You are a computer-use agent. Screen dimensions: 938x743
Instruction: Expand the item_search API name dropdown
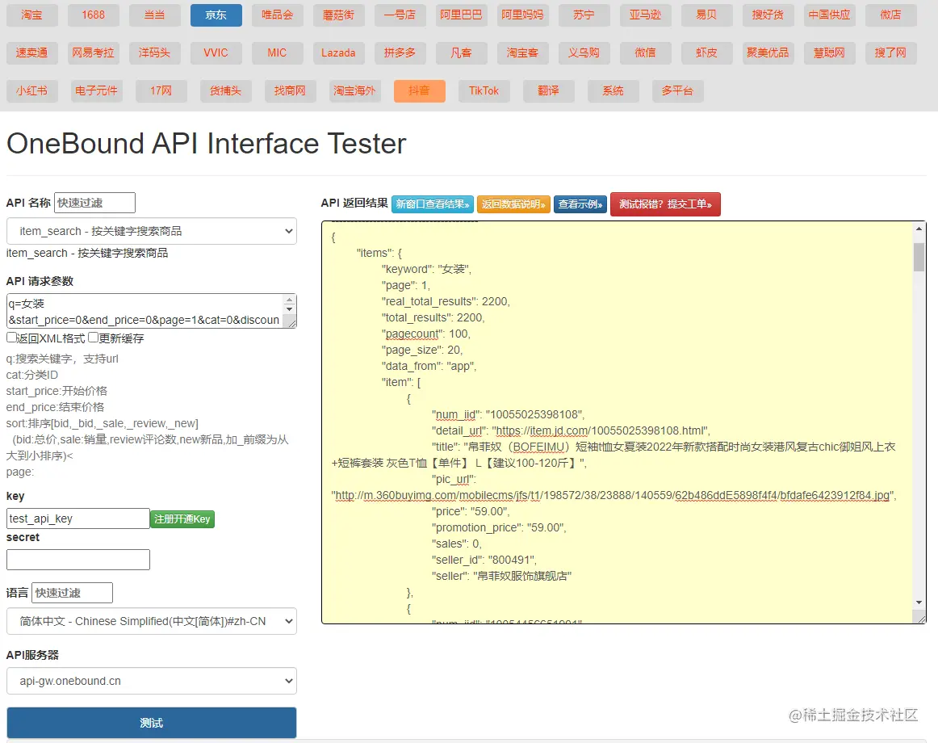(x=151, y=231)
